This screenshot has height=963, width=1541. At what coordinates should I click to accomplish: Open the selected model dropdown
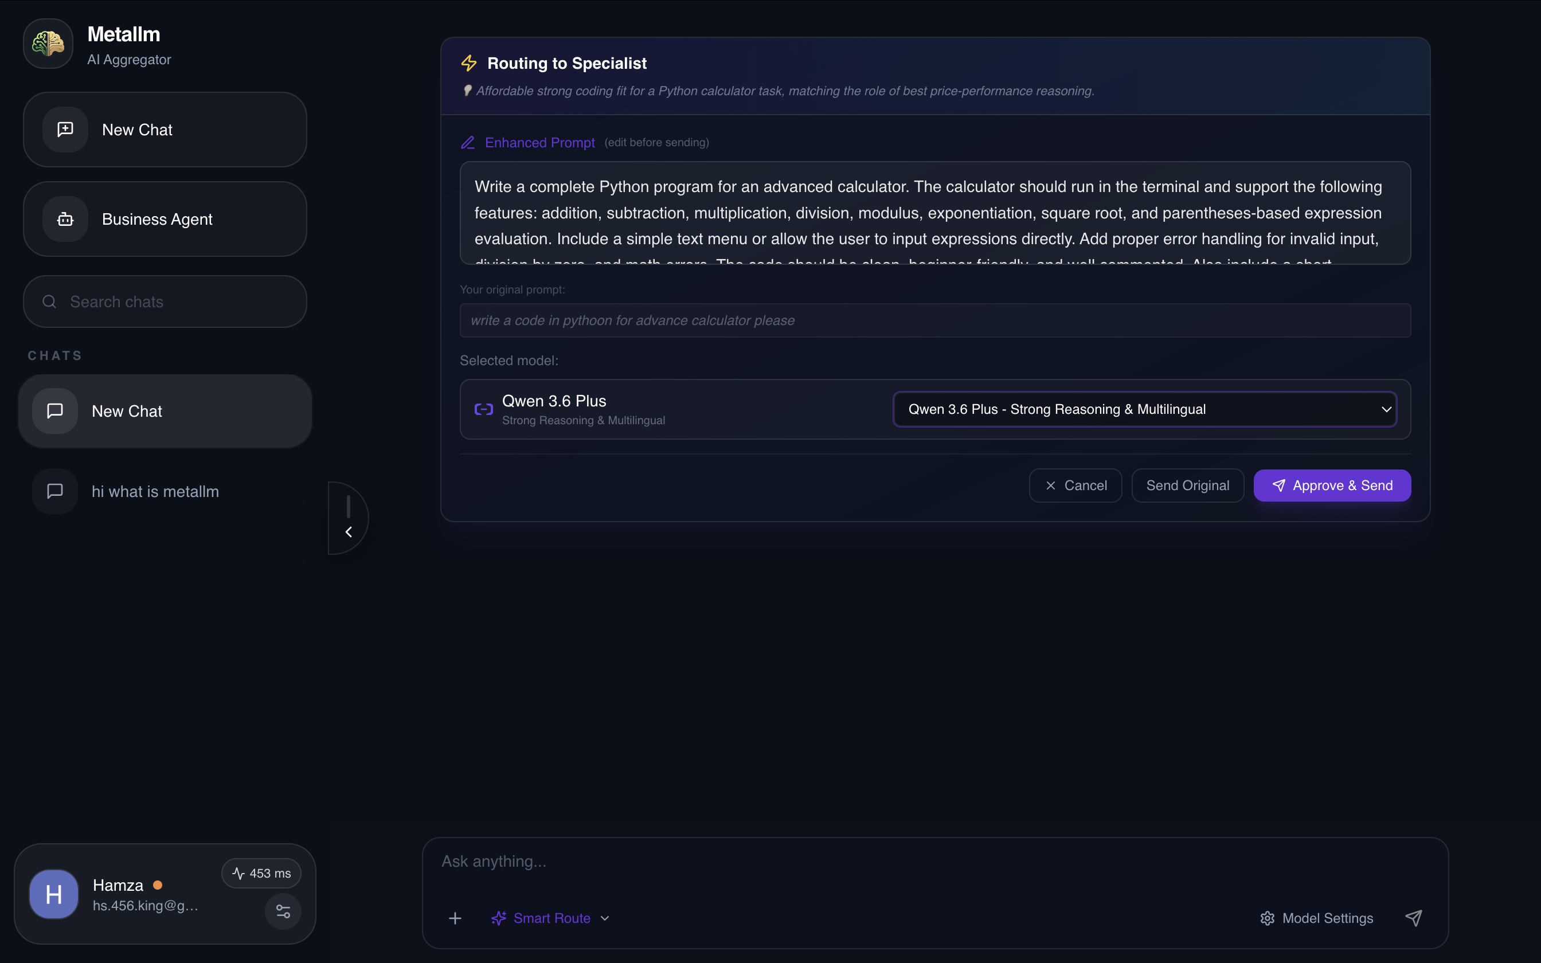[1145, 409]
